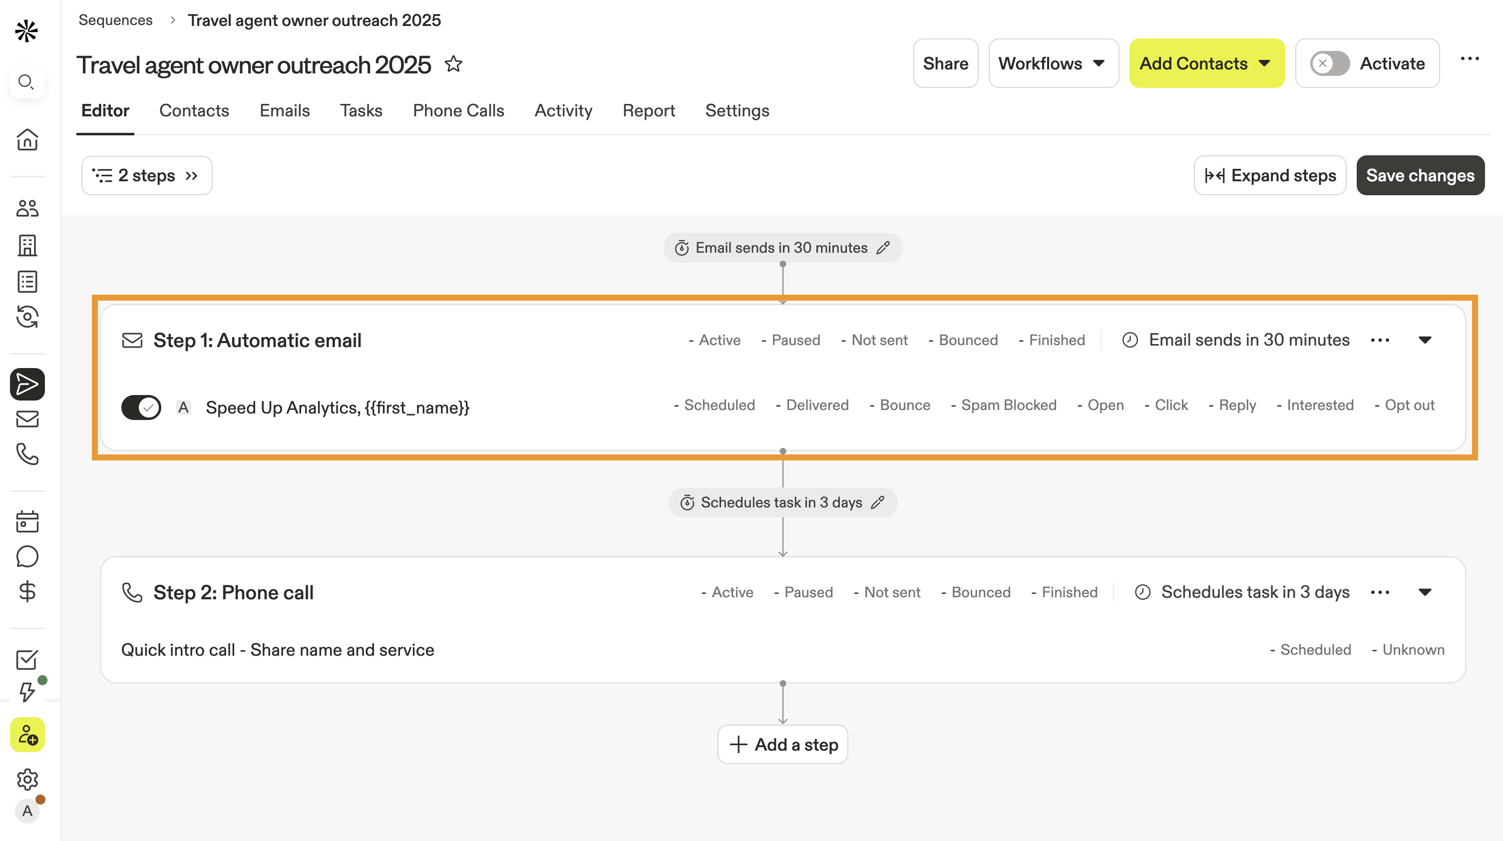1503x841 pixels.
Task: Switch to the Contacts tab
Action: point(194,110)
